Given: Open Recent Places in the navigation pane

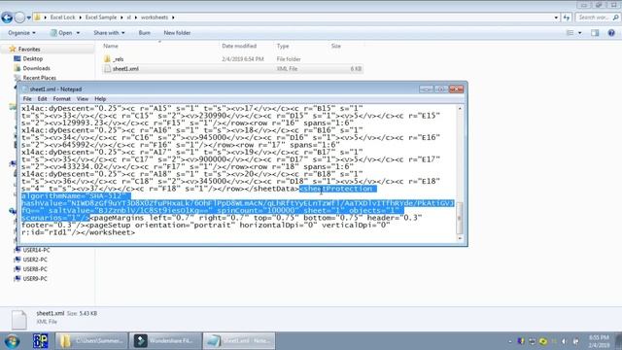Looking at the screenshot, I should (39, 78).
